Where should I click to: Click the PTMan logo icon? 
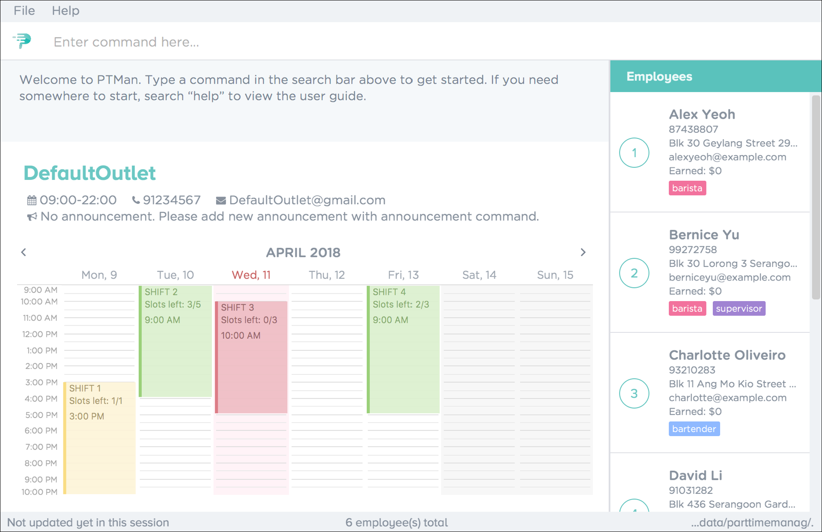pyautogui.click(x=22, y=41)
